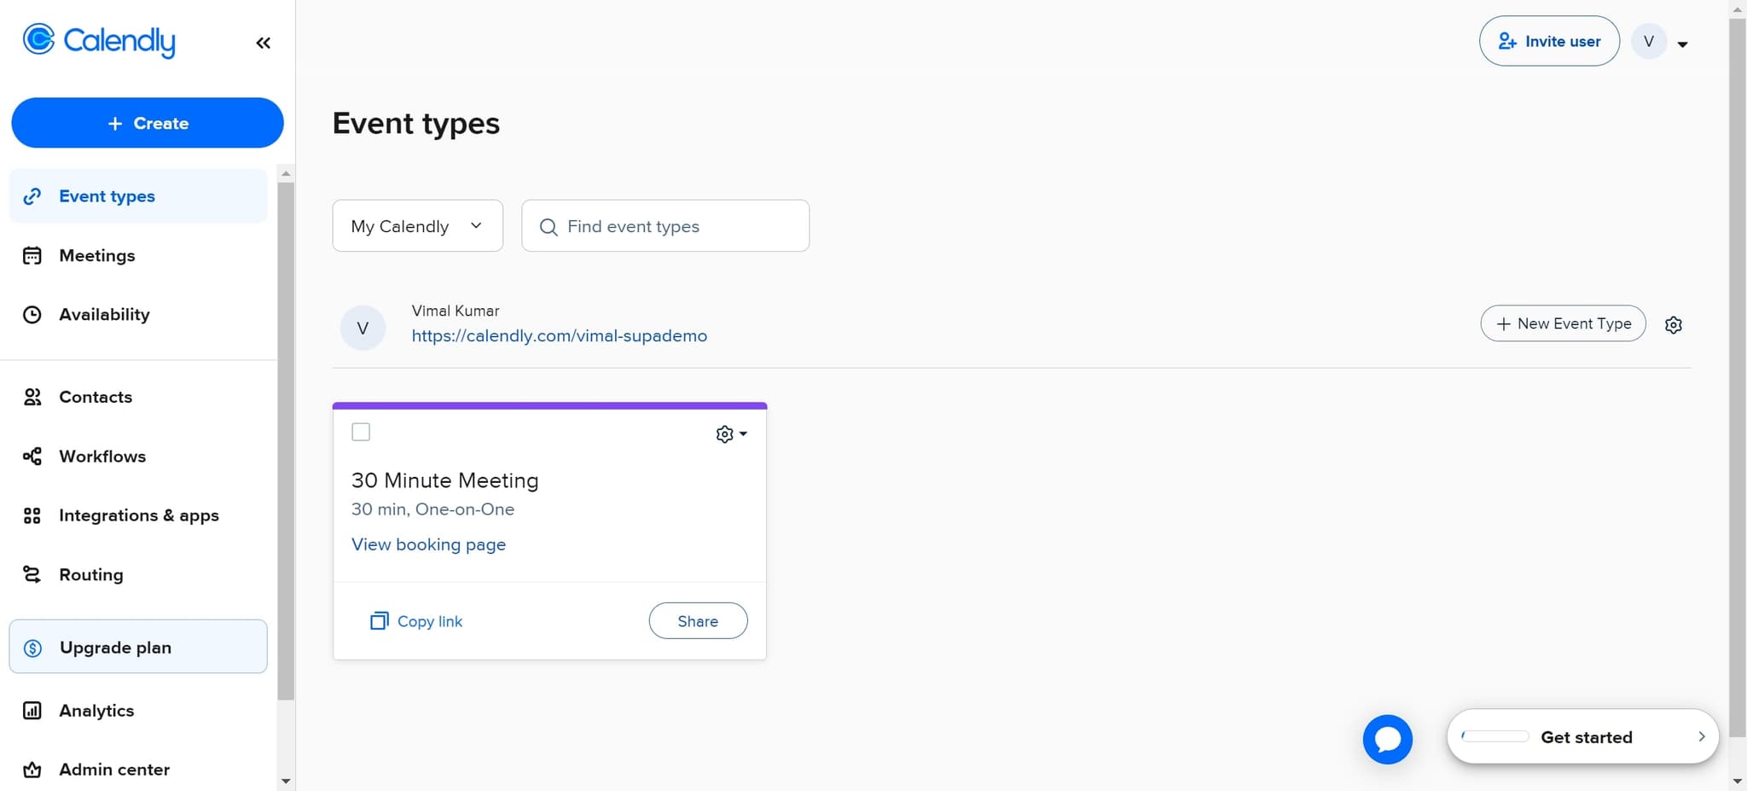Open the Workflows icon in sidebar

(32, 456)
